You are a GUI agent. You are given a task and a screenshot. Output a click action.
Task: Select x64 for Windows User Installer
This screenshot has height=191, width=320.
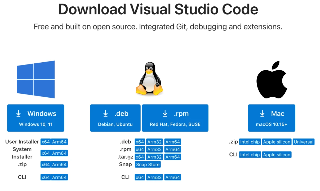pyautogui.click(x=46, y=142)
